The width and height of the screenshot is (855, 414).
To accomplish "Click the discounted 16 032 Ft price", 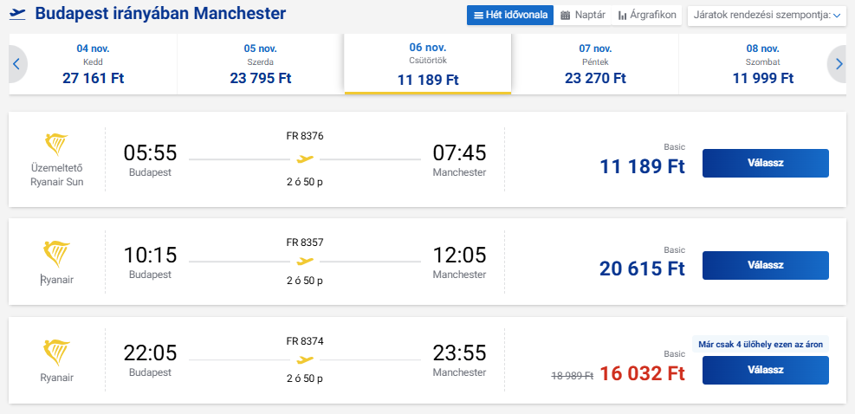I will (x=642, y=373).
